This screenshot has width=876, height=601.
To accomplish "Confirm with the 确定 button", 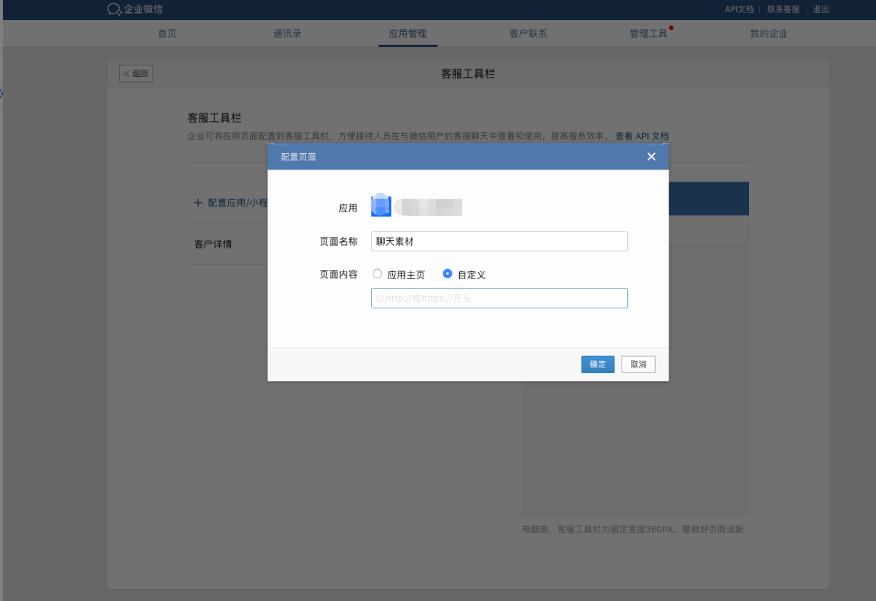I will (x=597, y=365).
